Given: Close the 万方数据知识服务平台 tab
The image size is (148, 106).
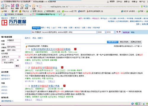Looking at the screenshot, I should coord(59,14).
